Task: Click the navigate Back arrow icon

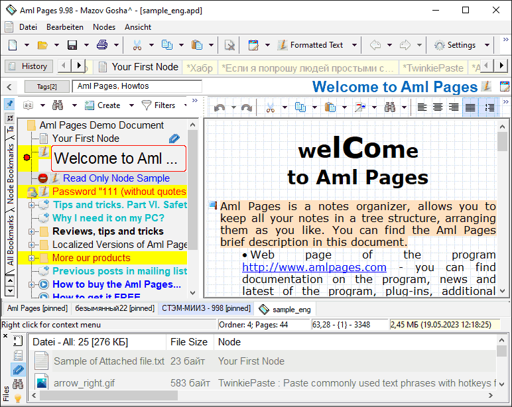Action: tap(375, 45)
